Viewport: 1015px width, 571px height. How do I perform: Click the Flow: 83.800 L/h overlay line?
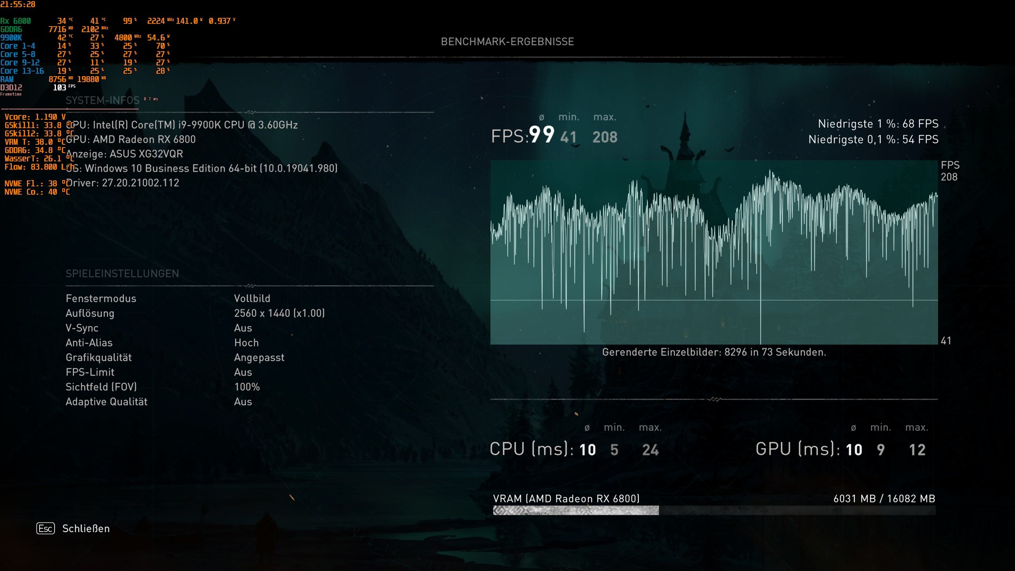click(40, 167)
